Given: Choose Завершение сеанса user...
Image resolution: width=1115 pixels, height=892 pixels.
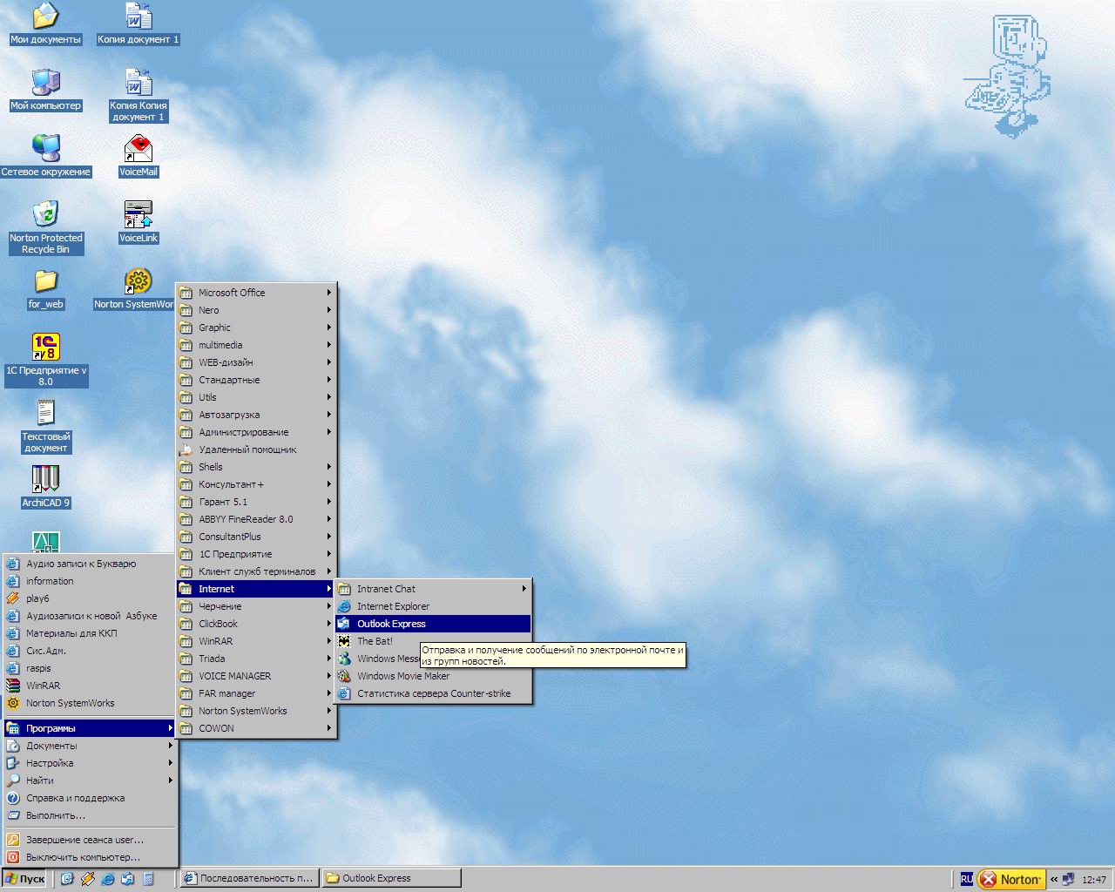Looking at the screenshot, I should pos(91,840).
